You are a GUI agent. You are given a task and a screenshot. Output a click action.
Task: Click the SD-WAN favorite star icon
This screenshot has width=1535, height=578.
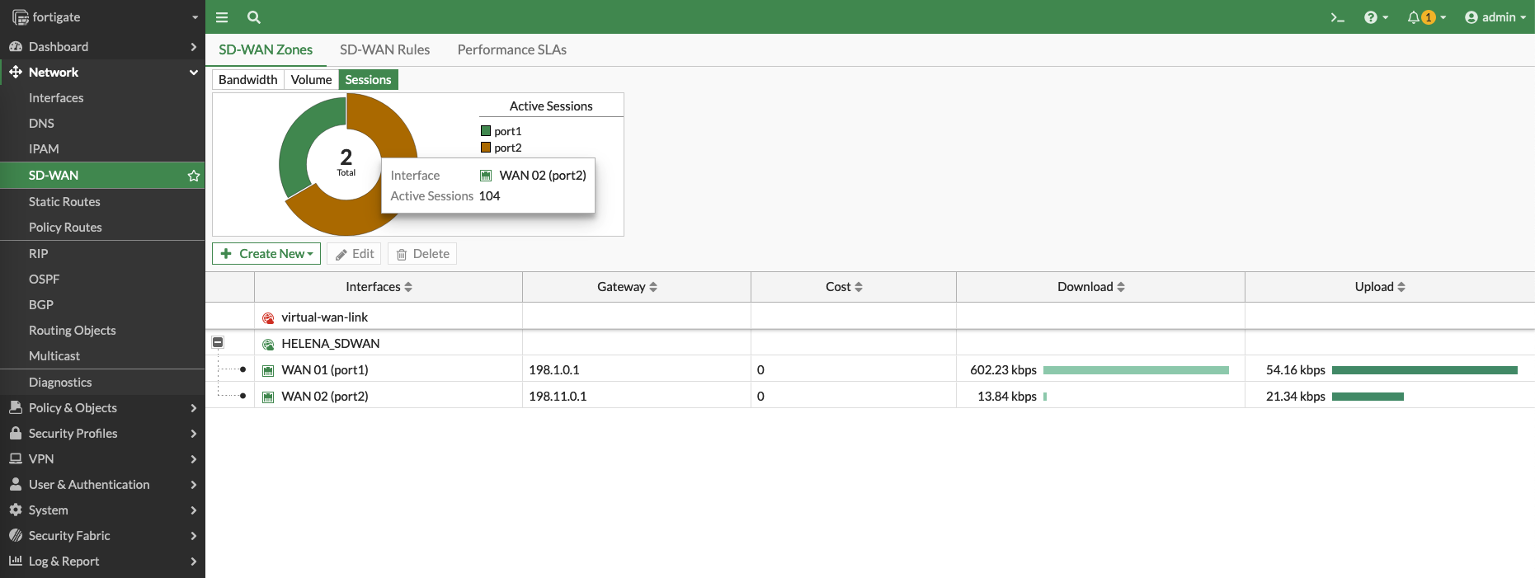194,176
